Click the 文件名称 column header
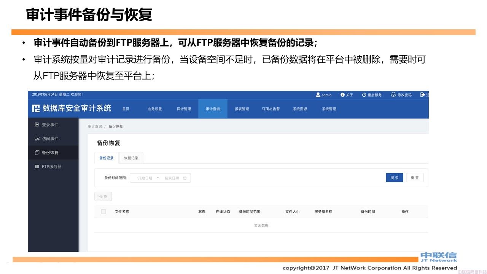The width and height of the screenshot is (487, 274). coord(122,212)
